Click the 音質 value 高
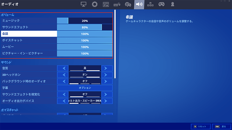 coord(85,68)
